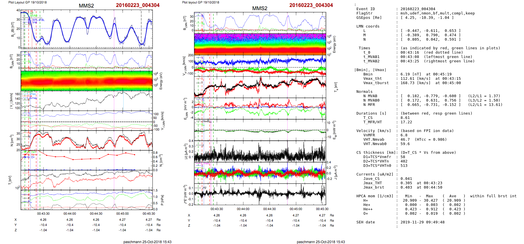
Task: Click the left panel's MMS2 title
Action: (x=86, y=6)
